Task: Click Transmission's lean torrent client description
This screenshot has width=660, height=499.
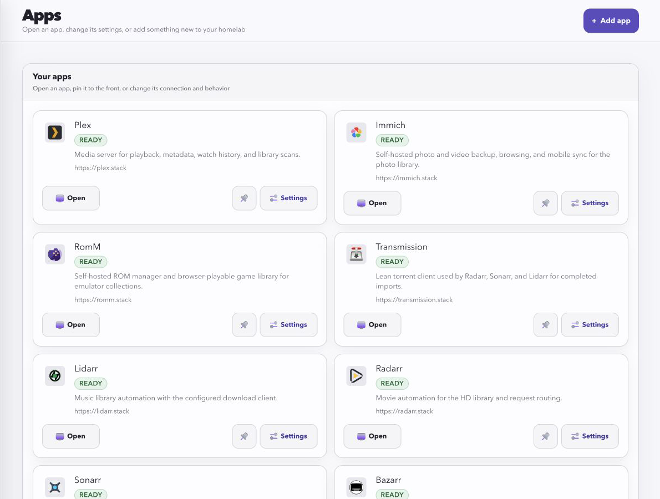Action: pos(486,281)
